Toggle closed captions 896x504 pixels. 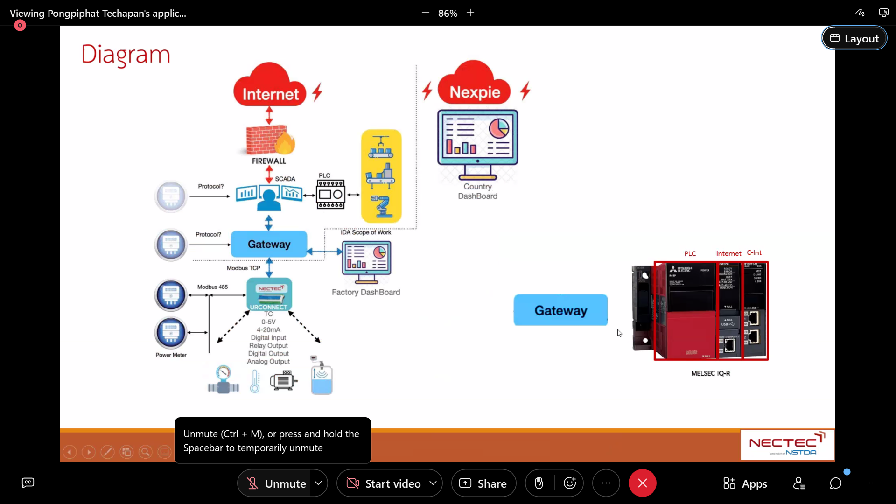(28, 483)
